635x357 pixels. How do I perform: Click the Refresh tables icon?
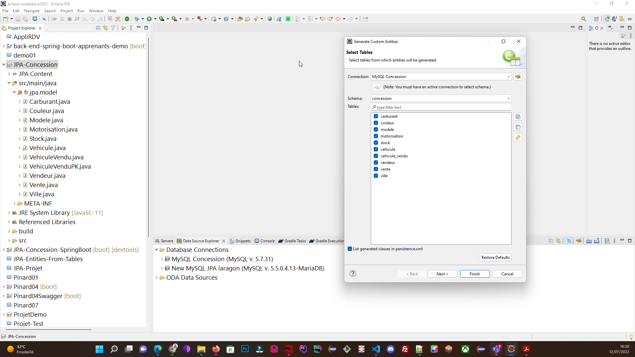coord(518,138)
